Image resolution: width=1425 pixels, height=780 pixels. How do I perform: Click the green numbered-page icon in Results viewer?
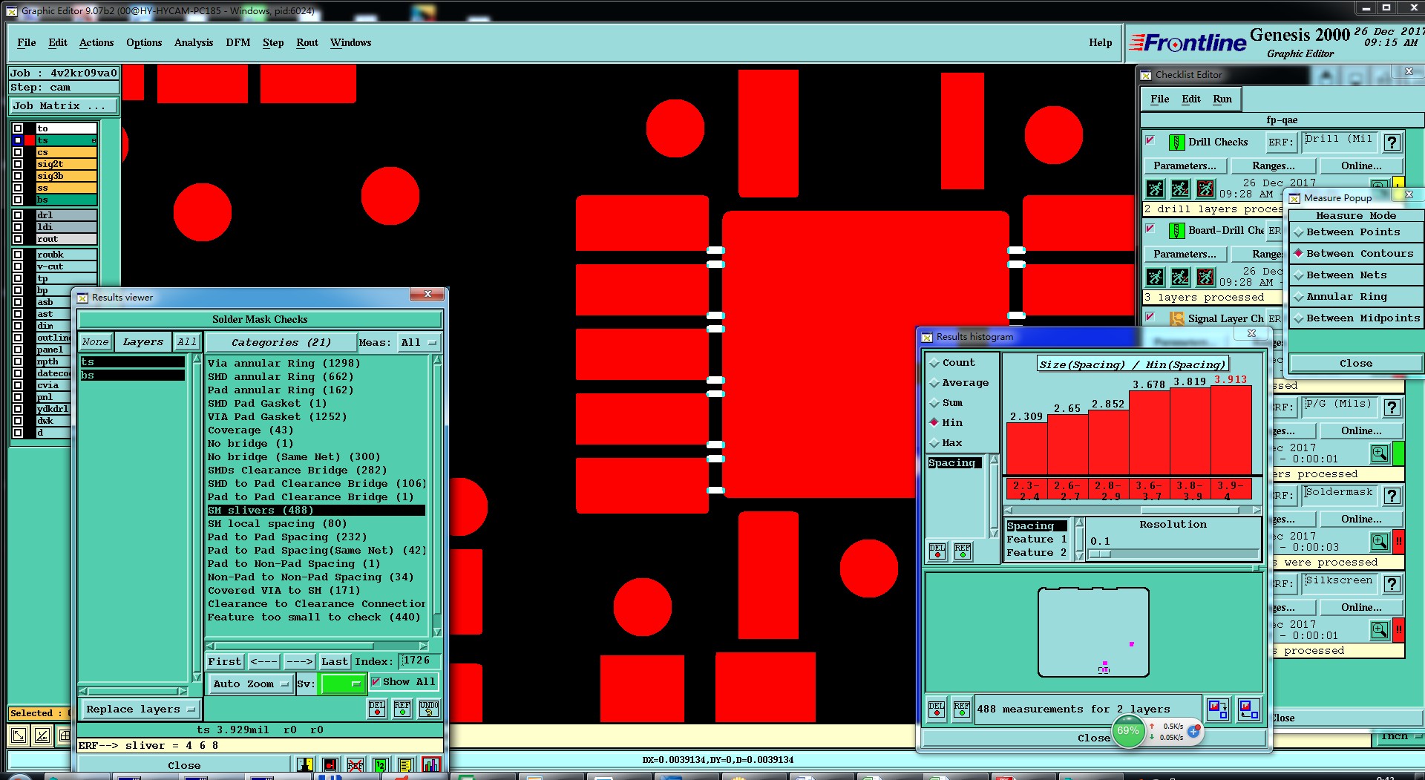(x=380, y=765)
